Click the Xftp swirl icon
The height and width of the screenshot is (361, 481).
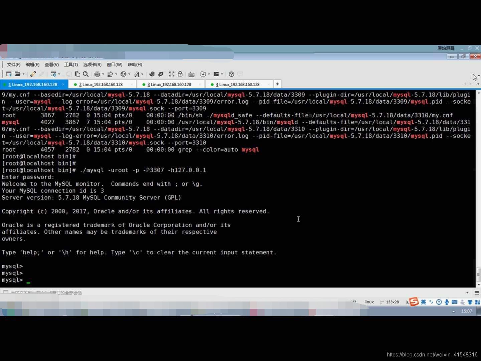[x=152, y=74]
